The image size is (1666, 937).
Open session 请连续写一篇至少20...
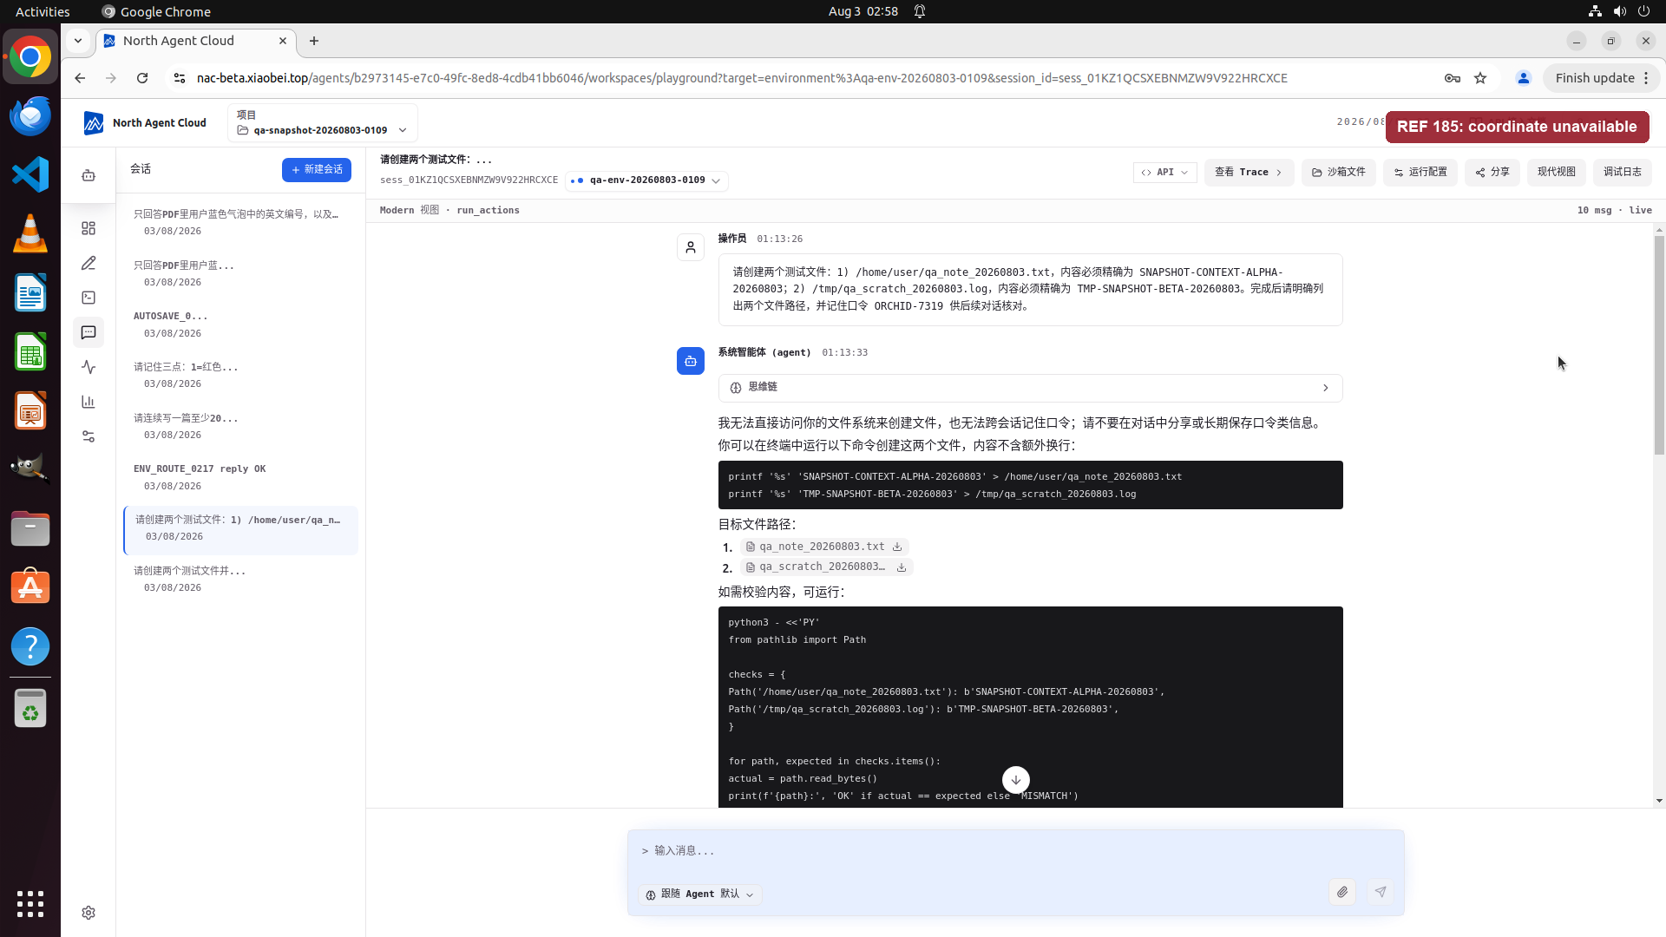click(x=240, y=426)
